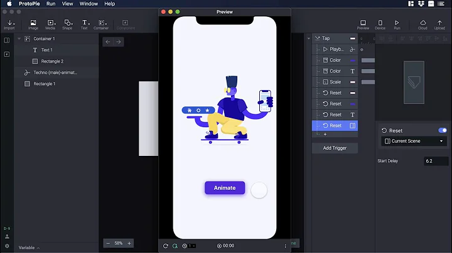Viewport: 452px width, 253px height.
Task: Select the Rectangle 1 layer
Action: pos(56,84)
